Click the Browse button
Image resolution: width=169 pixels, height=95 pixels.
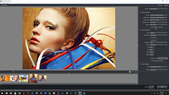click(160, 5)
